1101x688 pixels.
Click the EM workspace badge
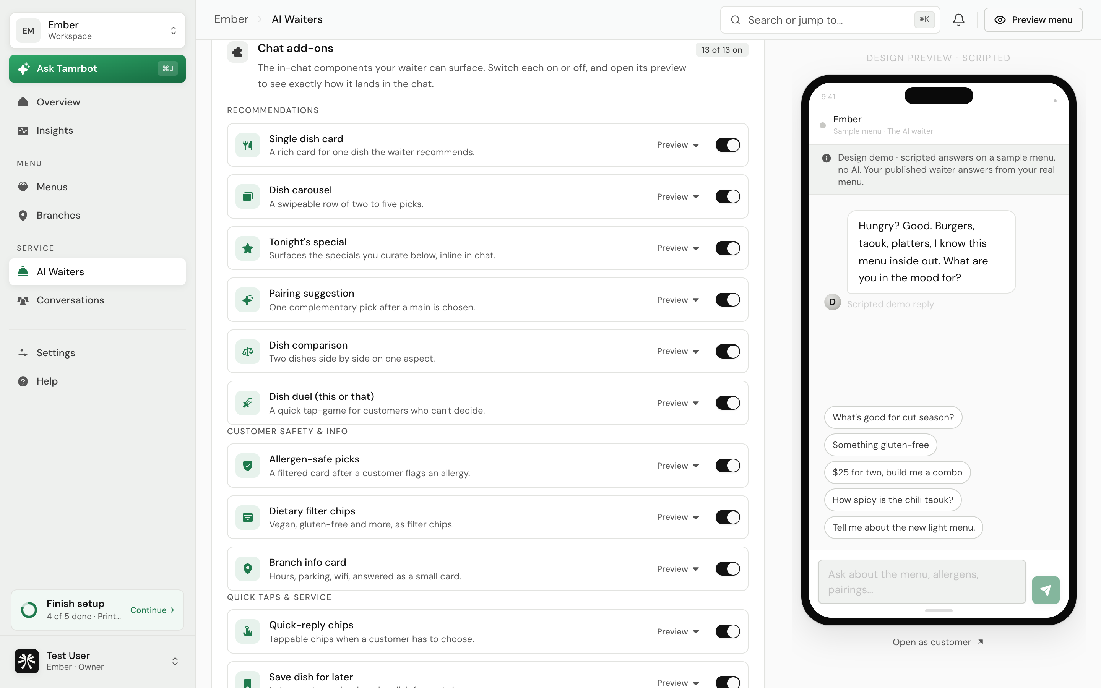28,31
